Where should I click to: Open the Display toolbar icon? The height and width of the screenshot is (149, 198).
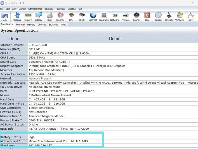pos(39,17)
